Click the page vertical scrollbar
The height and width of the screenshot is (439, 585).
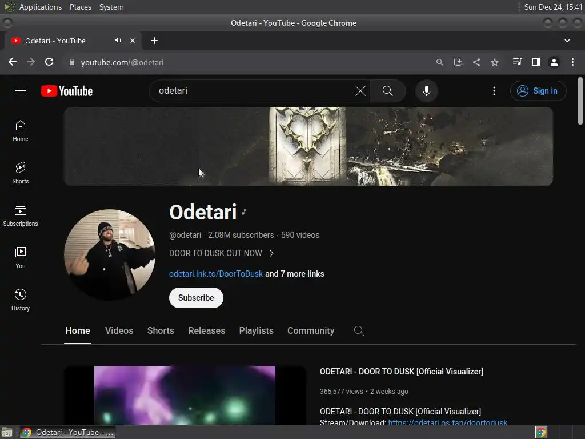click(x=580, y=101)
